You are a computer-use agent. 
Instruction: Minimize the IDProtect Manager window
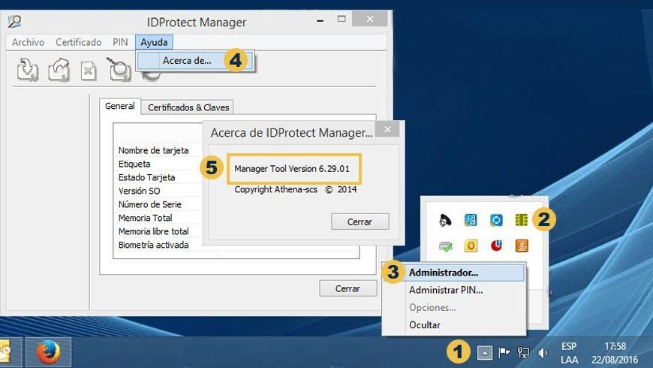tap(320, 20)
